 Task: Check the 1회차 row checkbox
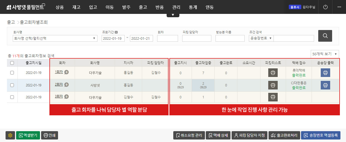coord(12,73)
